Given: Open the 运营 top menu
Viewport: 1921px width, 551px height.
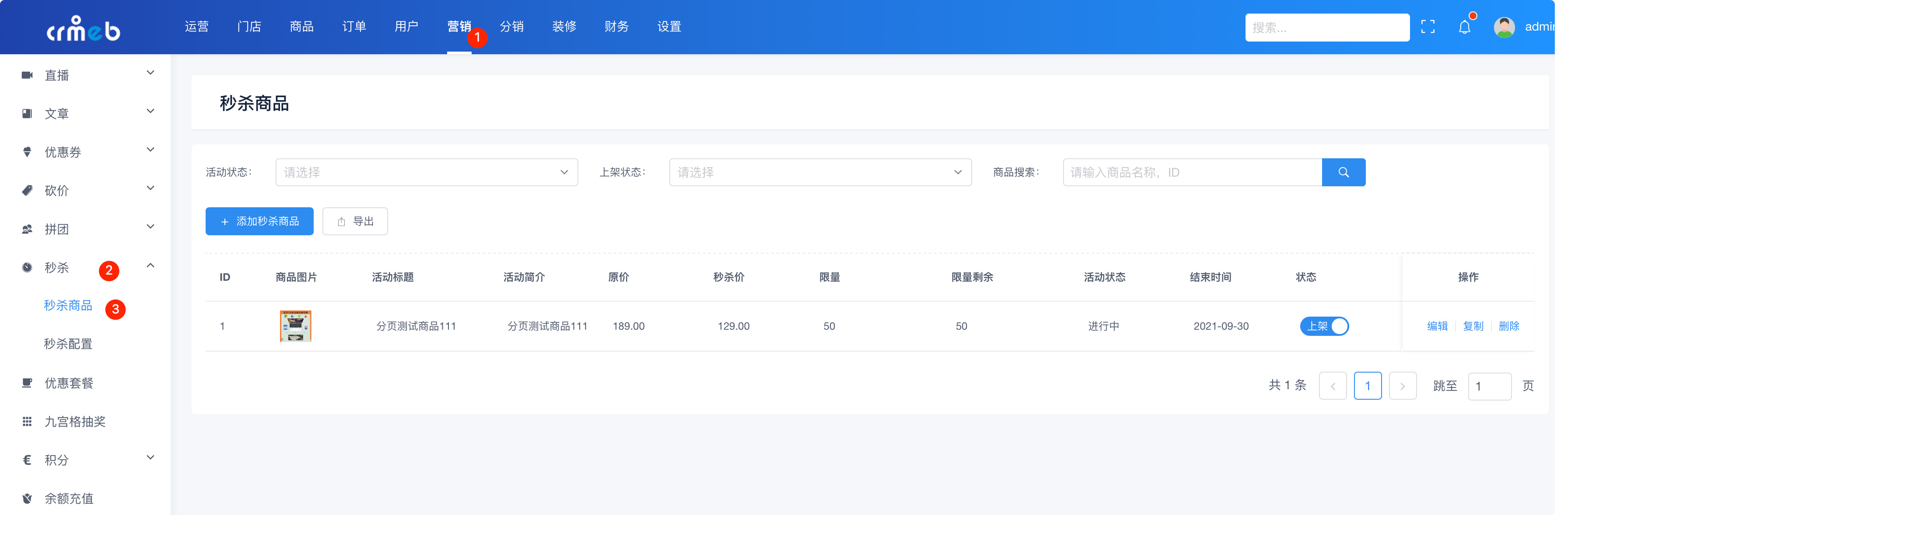Looking at the screenshot, I should tap(197, 27).
